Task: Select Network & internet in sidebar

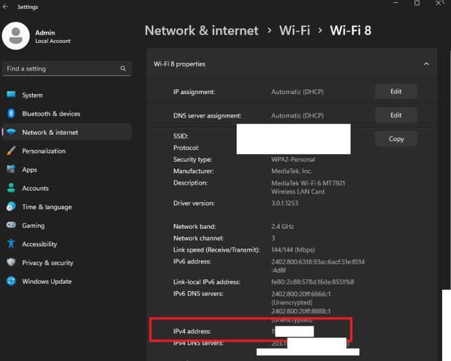Action: (50, 132)
